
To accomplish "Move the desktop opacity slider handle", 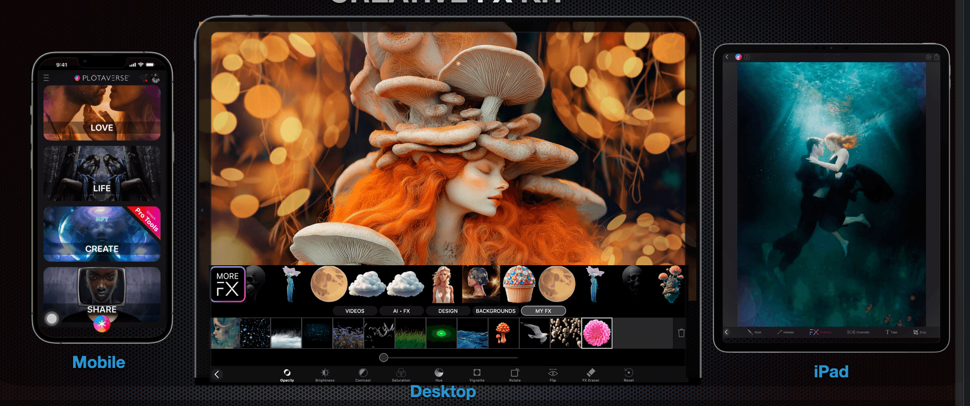I will [x=384, y=358].
